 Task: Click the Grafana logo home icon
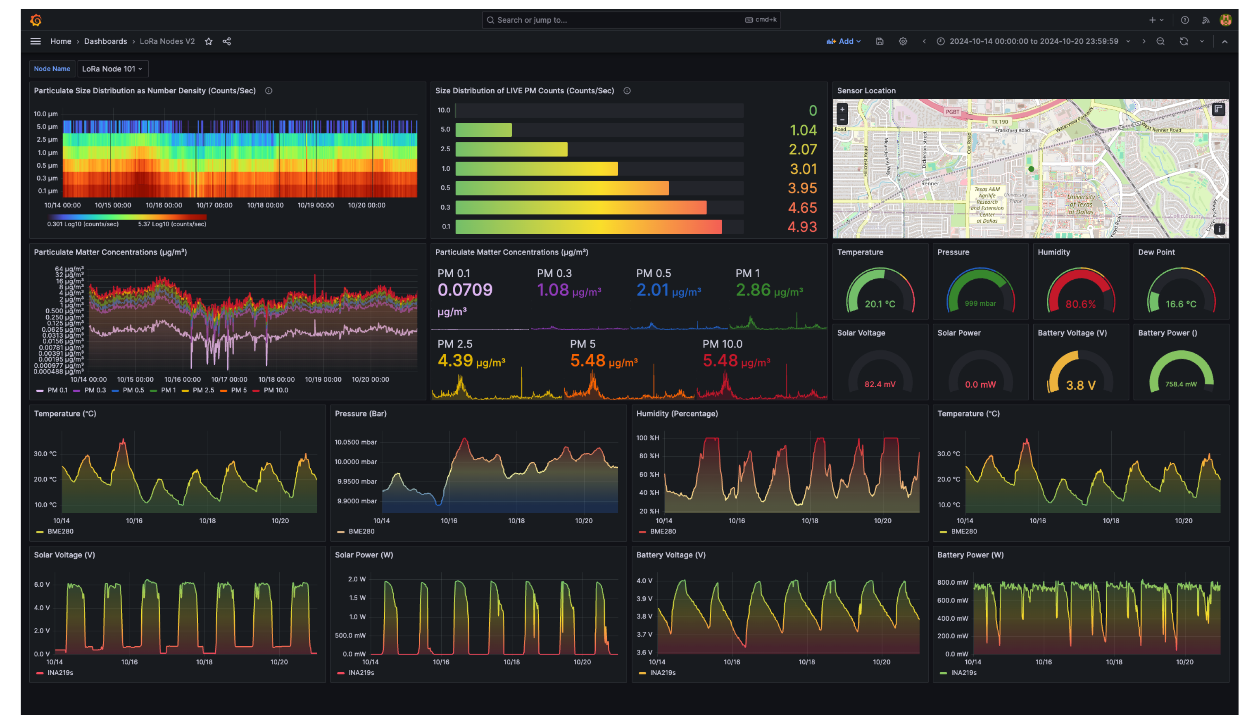[x=36, y=20]
